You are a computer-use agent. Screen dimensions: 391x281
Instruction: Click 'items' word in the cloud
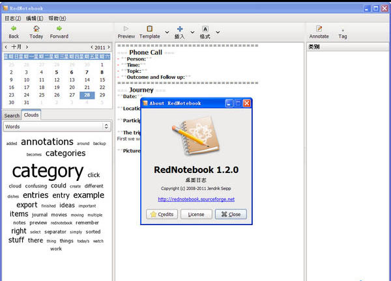(x=19, y=214)
